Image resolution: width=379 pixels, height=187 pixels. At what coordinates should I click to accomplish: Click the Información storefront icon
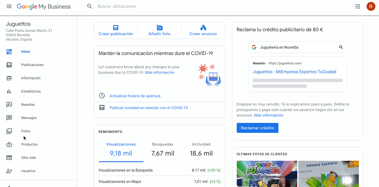(9, 78)
